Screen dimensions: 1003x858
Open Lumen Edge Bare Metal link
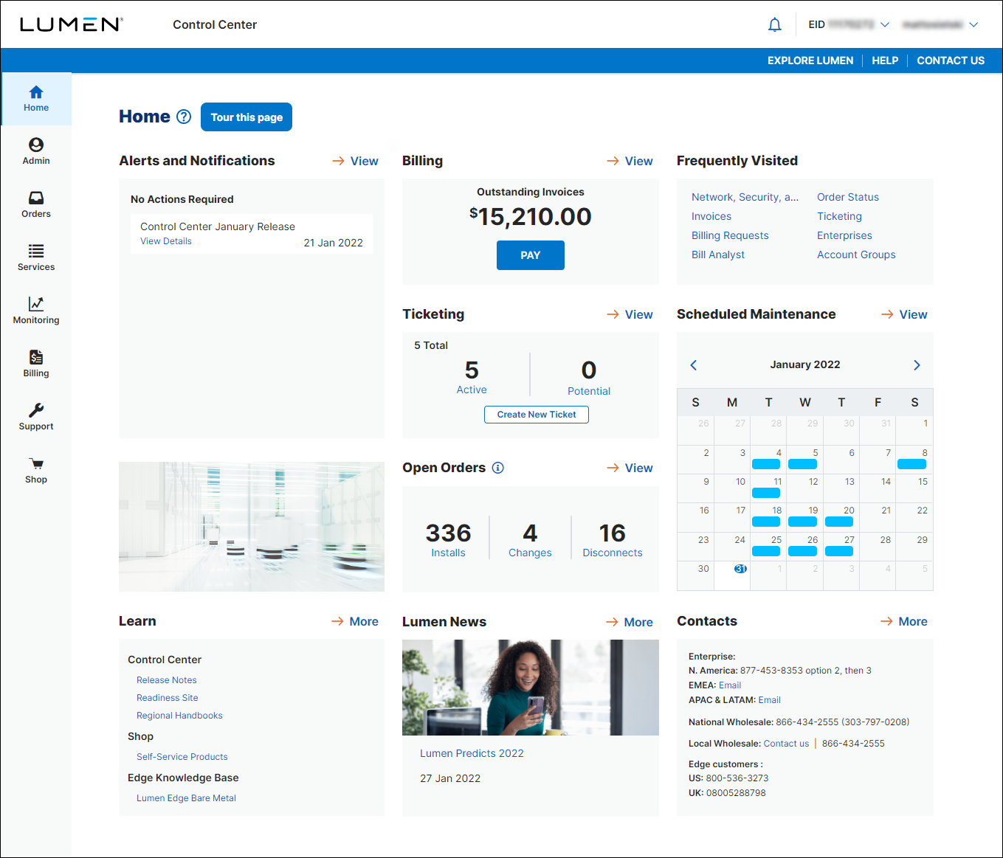tap(186, 798)
